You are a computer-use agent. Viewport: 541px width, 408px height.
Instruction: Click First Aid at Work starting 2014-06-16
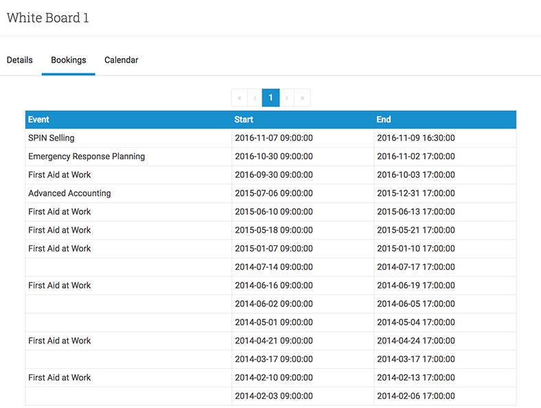click(x=59, y=286)
